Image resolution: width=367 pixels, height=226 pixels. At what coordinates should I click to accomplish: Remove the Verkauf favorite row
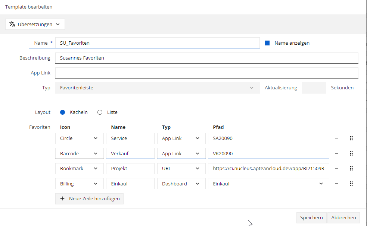click(x=336, y=153)
